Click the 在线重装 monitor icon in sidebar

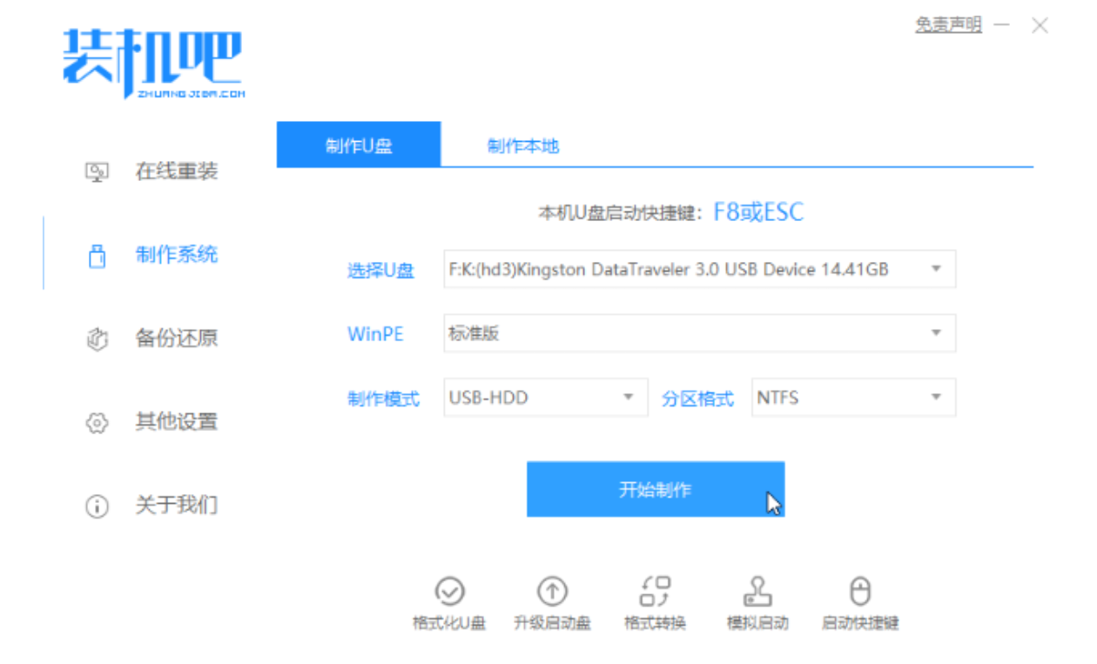point(97,171)
